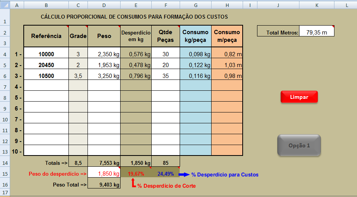Click the Select All corner box
This screenshot has height=197, width=357.
(x=5, y=5)
